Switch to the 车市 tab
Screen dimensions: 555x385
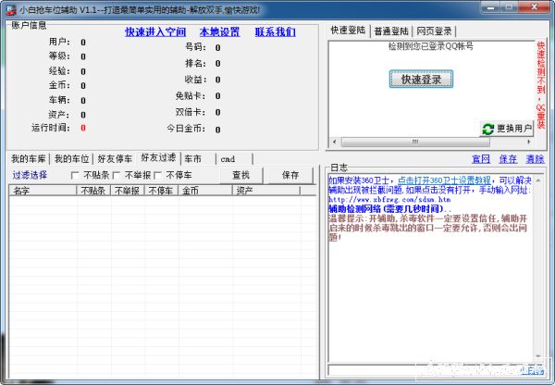[x=198, y=159]
